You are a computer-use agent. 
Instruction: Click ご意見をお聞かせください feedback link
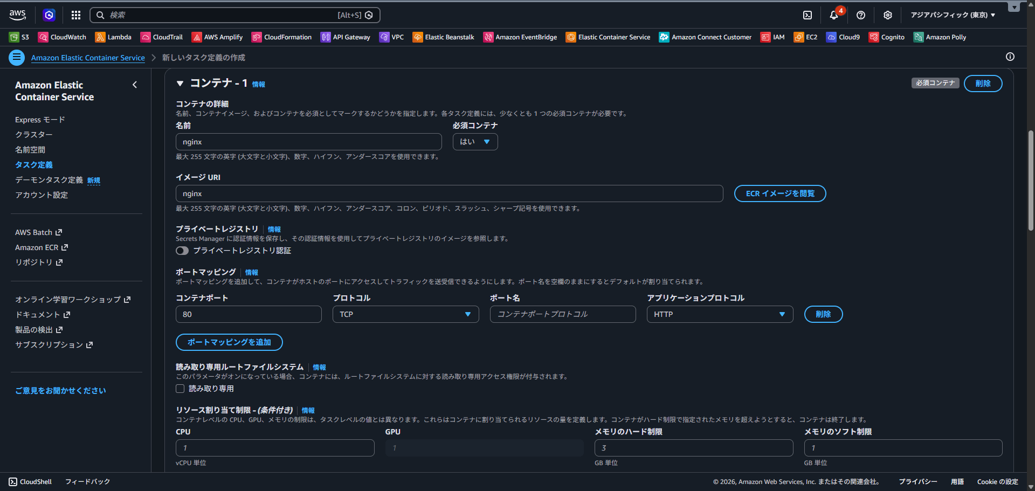(60, 391)
